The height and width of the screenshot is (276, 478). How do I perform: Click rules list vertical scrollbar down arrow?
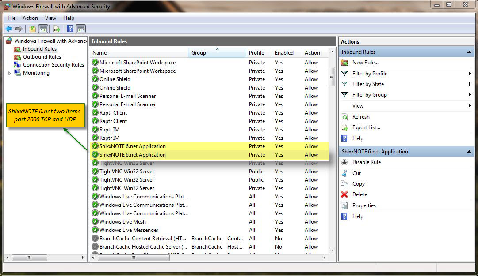(332, 250)
